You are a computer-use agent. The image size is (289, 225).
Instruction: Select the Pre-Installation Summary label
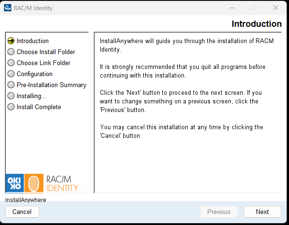[52, 85]
